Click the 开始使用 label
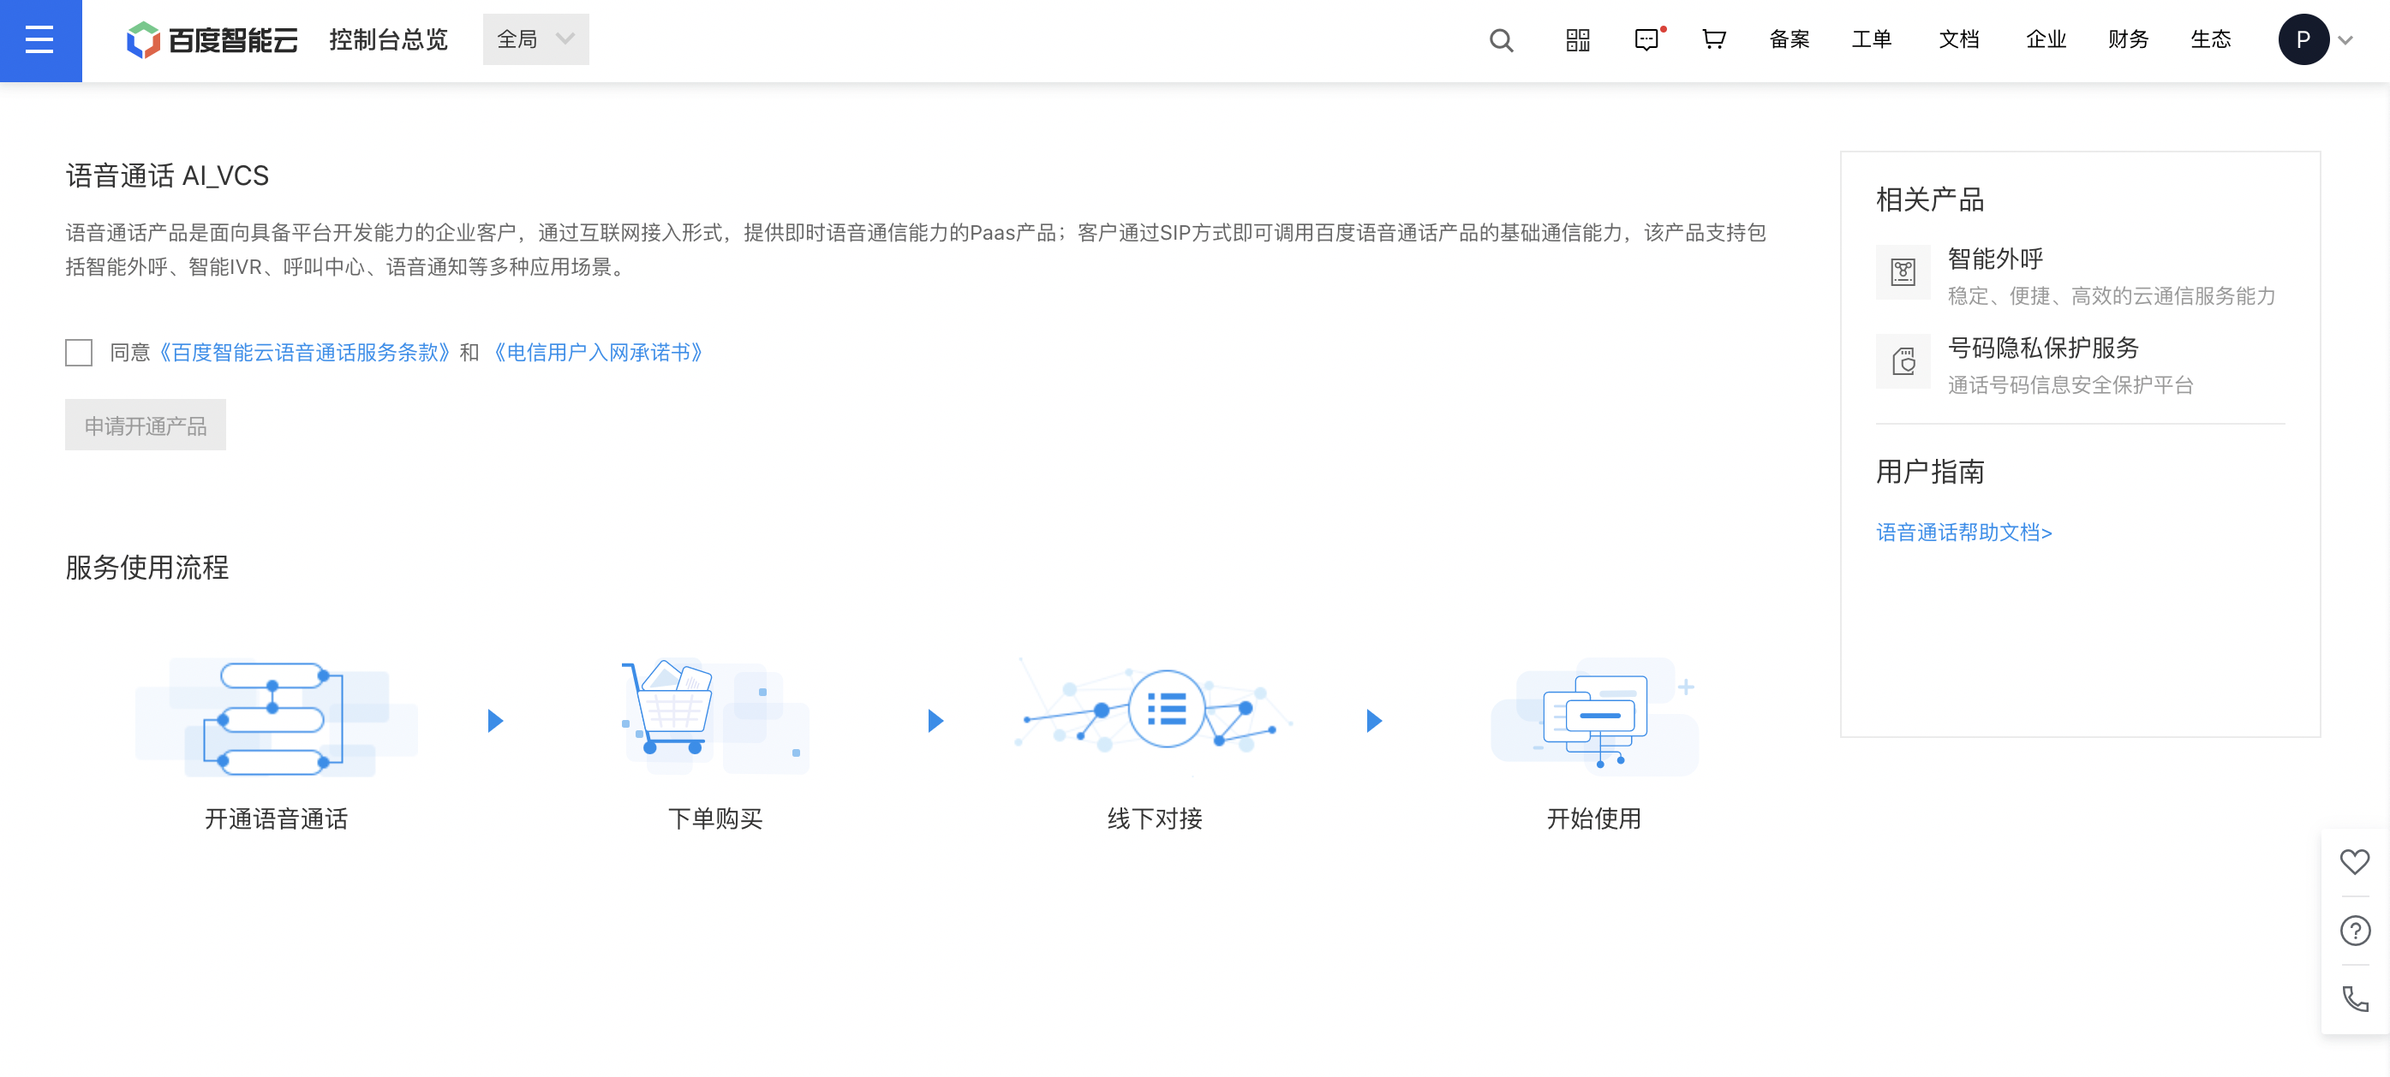 pos(1594,818)
